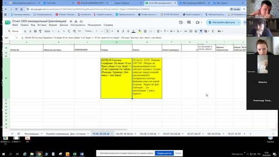This screenshot has width=279, height=157.
Task: Click the currency format icon
Action: [x=58, y=31]
